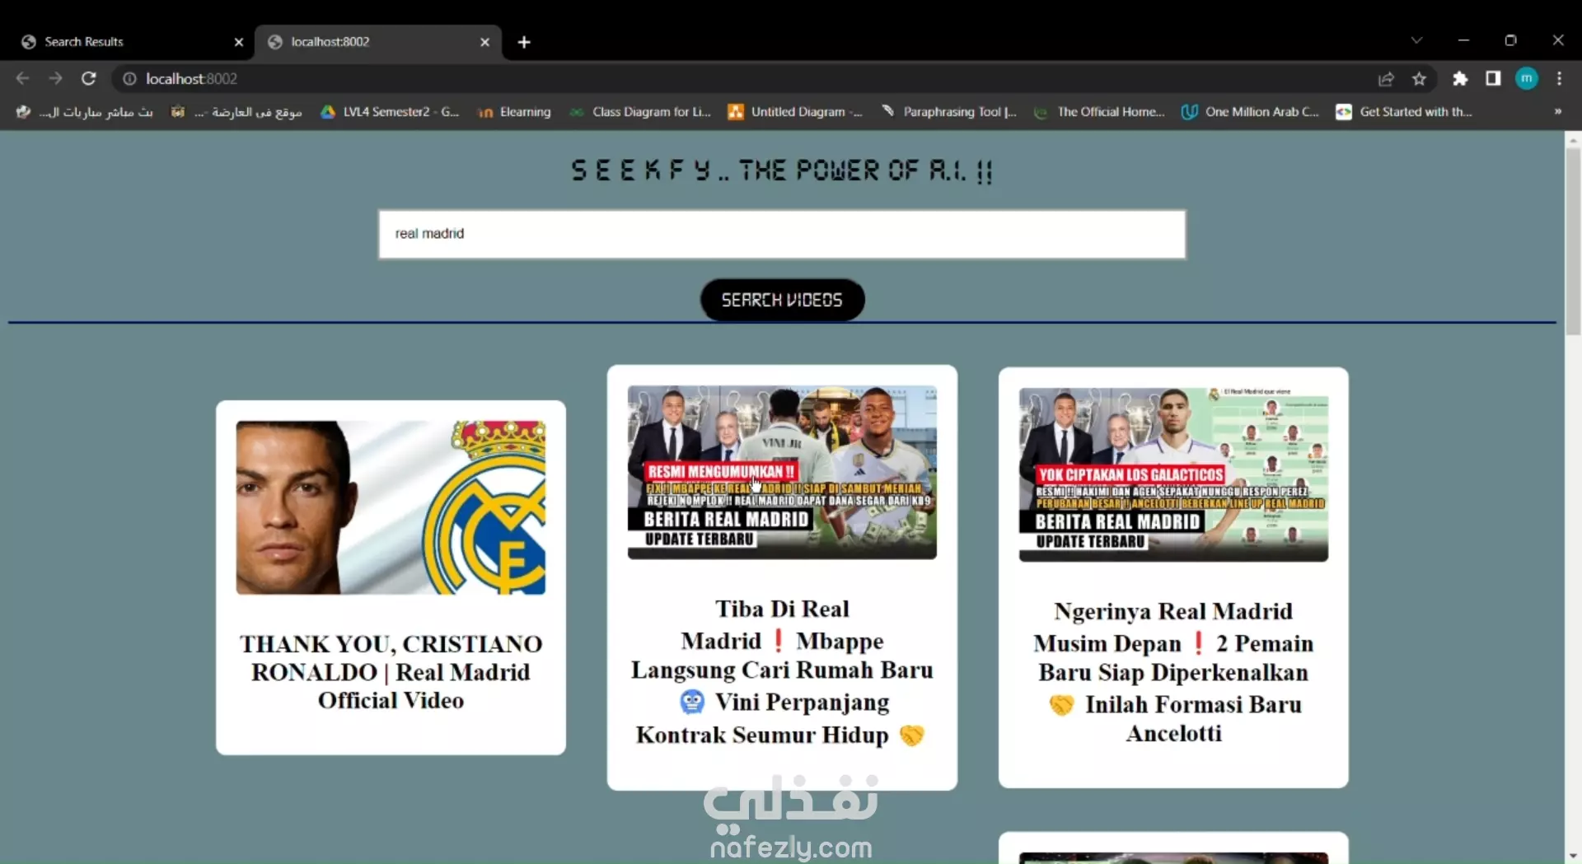Open The Official Home... bookmark
This screenshot has width=1582, height=864.
coord(1099,111)
